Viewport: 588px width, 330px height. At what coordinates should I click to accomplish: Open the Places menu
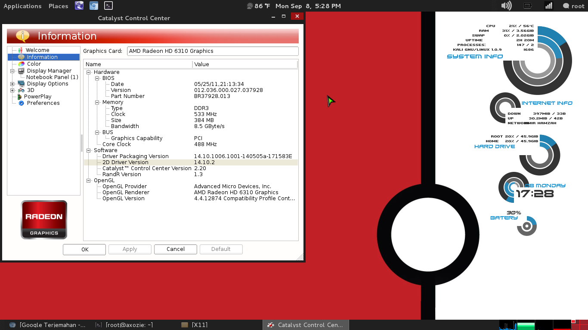pos(58,6)
